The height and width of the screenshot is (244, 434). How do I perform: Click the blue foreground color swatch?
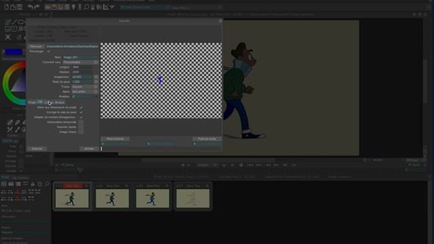point(14,52)
